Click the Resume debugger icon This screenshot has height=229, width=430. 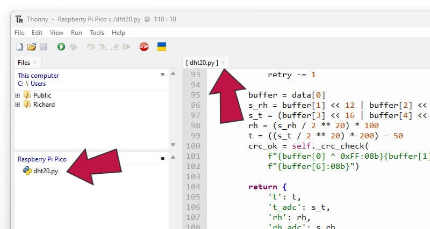[126, 47]
